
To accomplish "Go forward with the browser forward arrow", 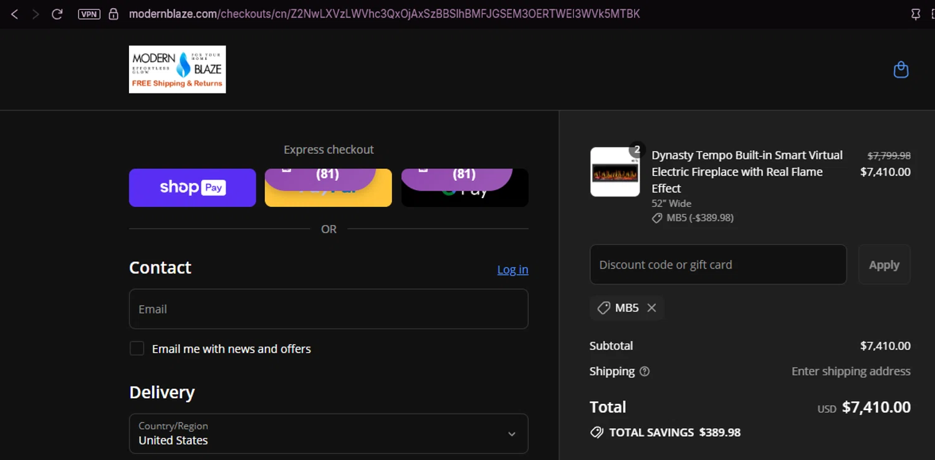I will point(36,14).
